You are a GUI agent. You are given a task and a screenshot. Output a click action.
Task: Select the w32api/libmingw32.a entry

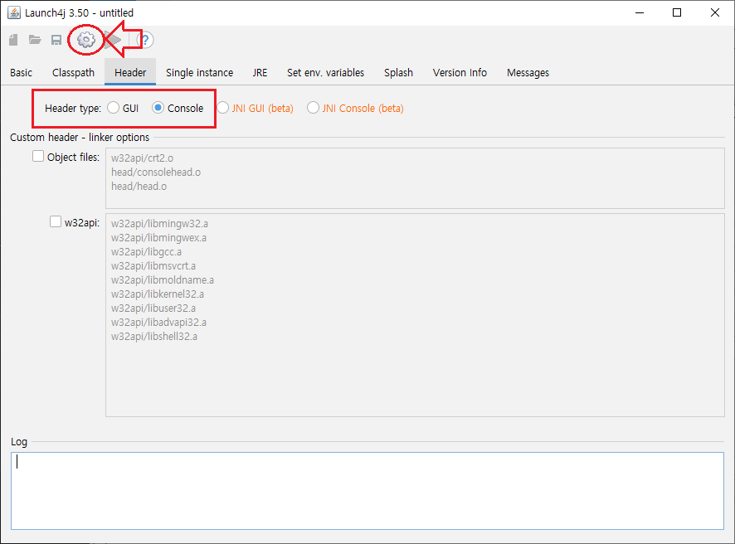(159, 224)
